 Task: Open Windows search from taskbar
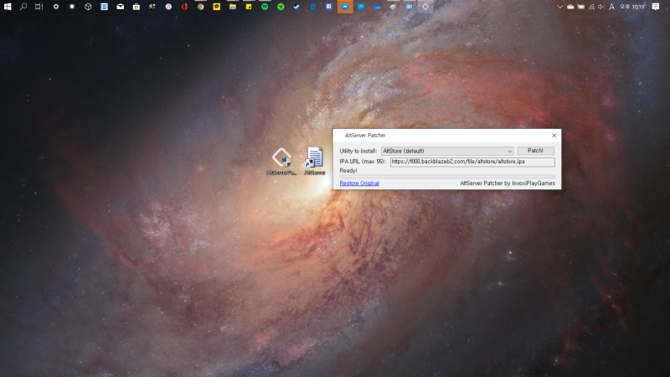[x=23, y=7]
